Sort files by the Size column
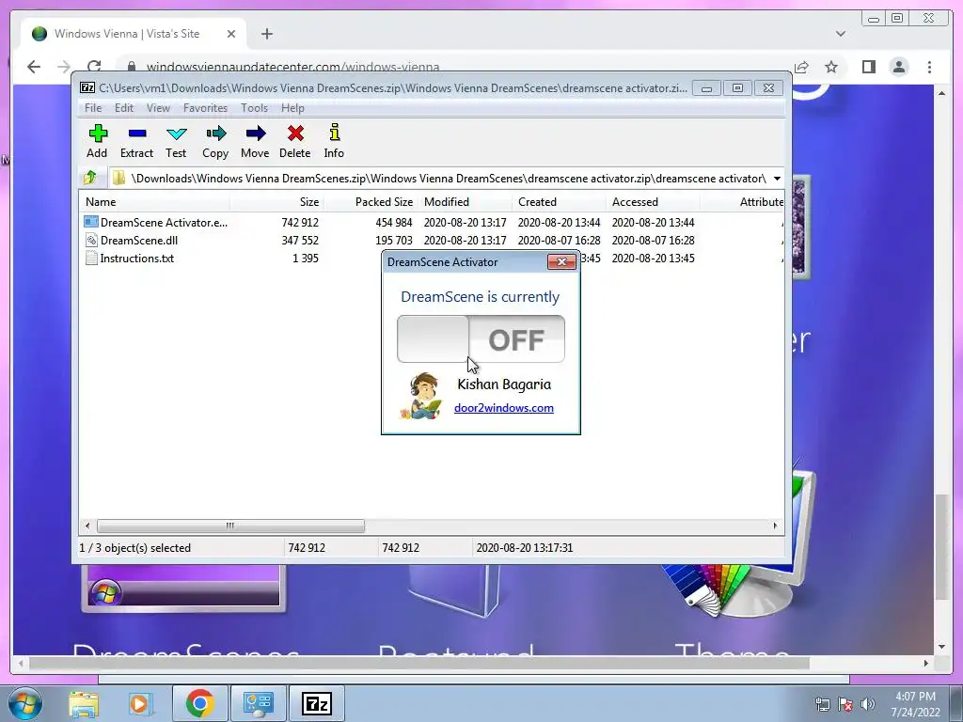The width and height of the screenshot is (963, 722). [x=277, y=201]
